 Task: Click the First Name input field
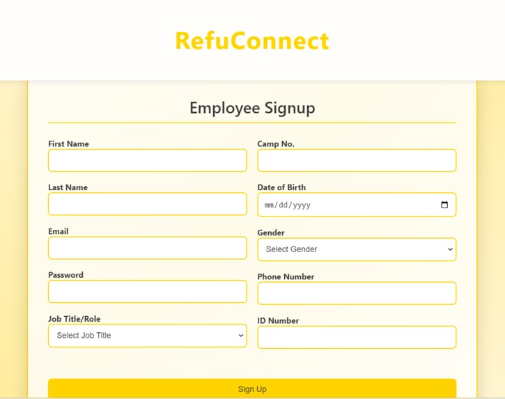[x=148, y=160]
